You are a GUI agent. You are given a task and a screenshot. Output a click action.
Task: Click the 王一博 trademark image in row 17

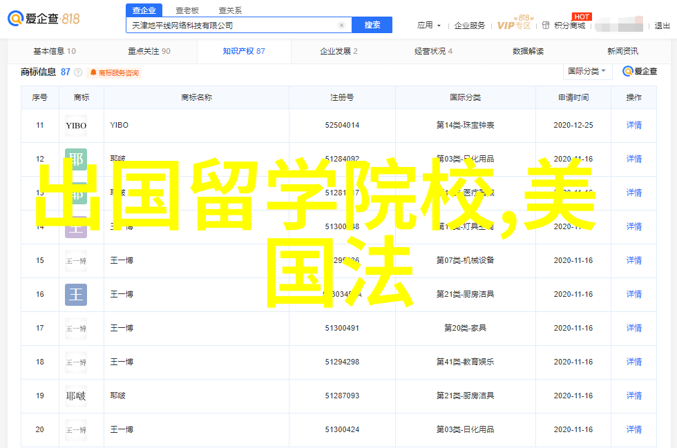pyautogui.click(x=76, y=329)
